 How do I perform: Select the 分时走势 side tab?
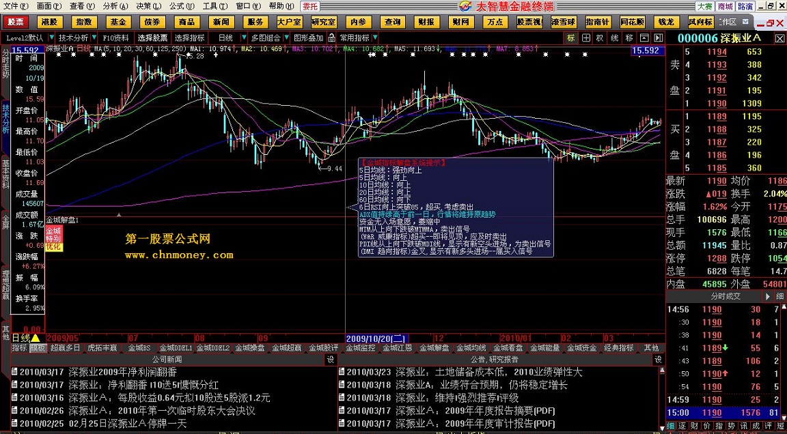tap(5, 64)
